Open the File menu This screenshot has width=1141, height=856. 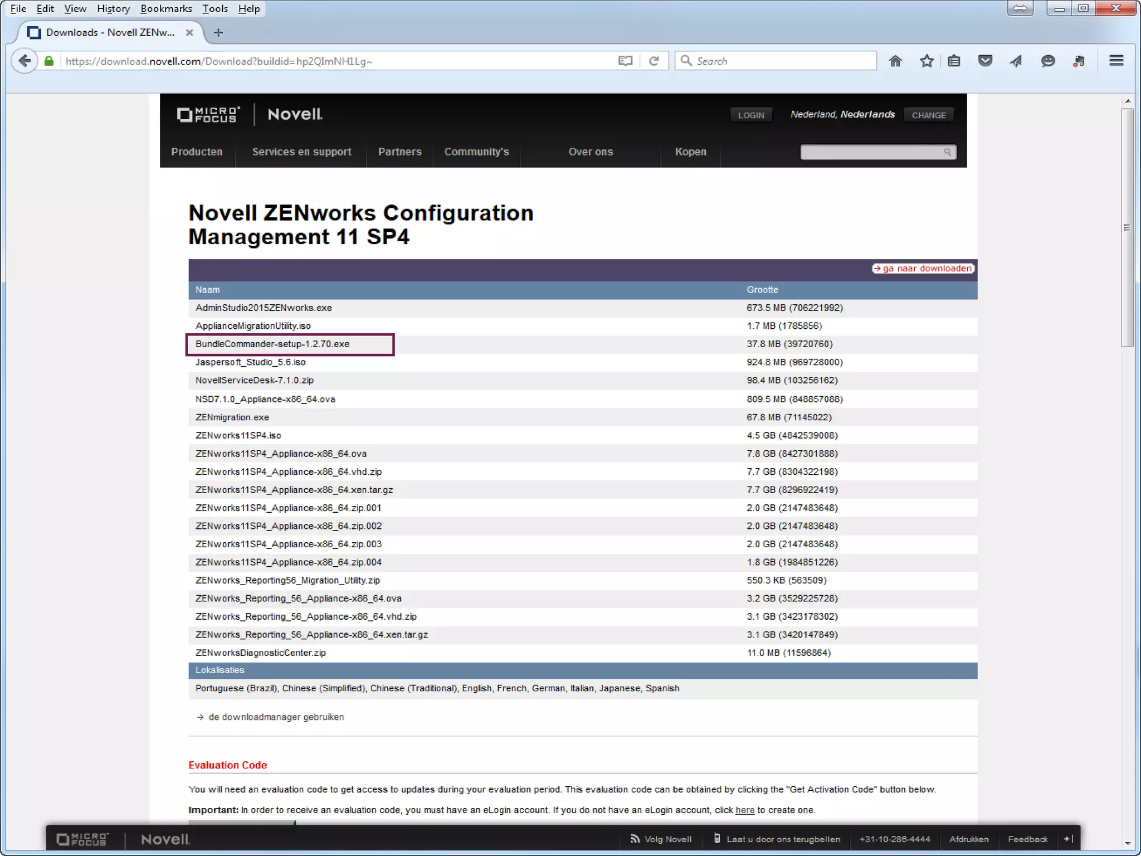pos(18,8)
